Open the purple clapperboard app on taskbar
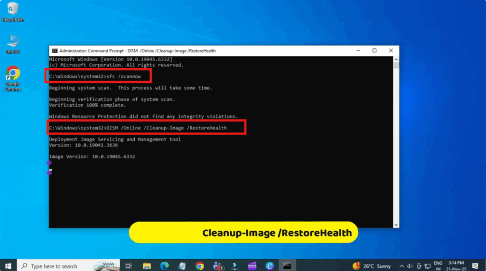This screenshot has width=486, height=271. click(x=252, y=266)
